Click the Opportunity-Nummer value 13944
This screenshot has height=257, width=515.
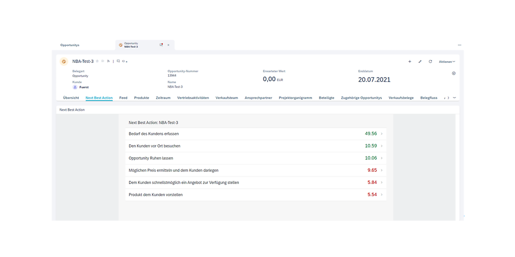click(x=172, y=76)
